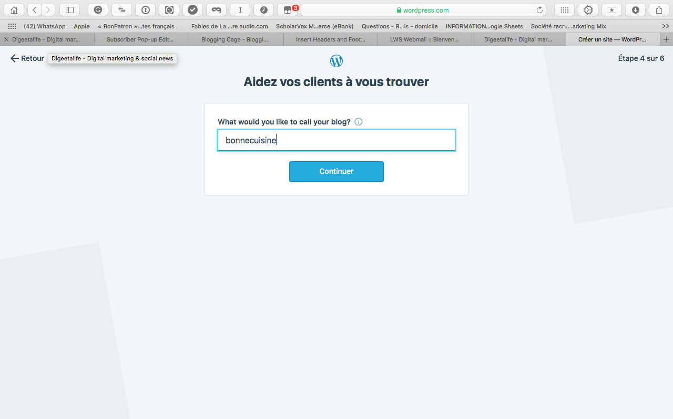Switch to the Blogging Cage tab
The image size is (673, 419).
236,39
